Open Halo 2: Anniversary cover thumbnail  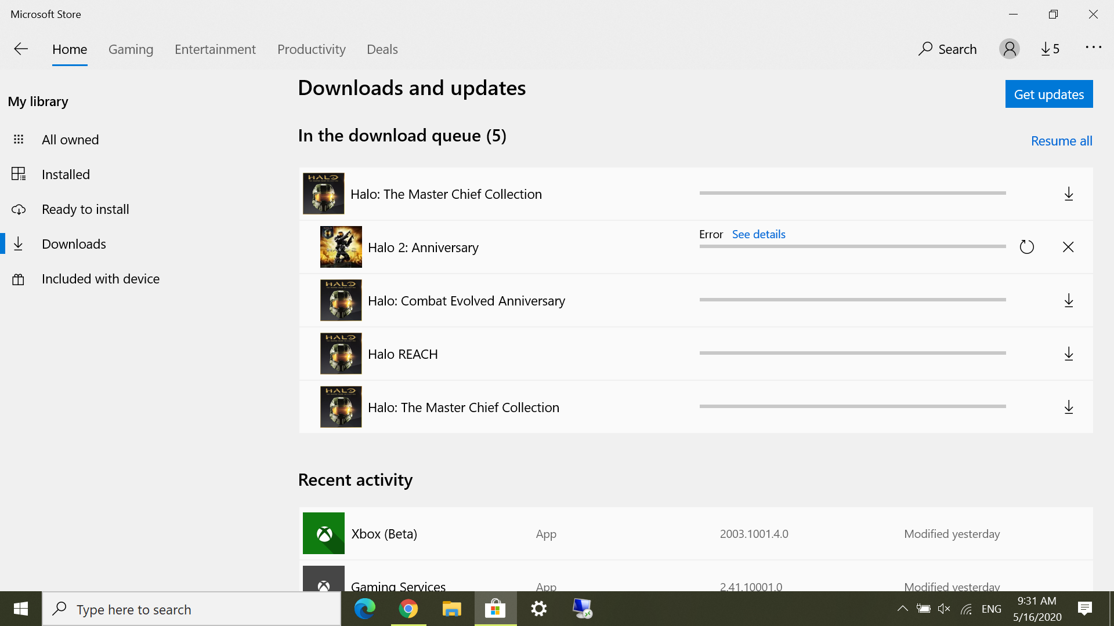tap(341, 247)
